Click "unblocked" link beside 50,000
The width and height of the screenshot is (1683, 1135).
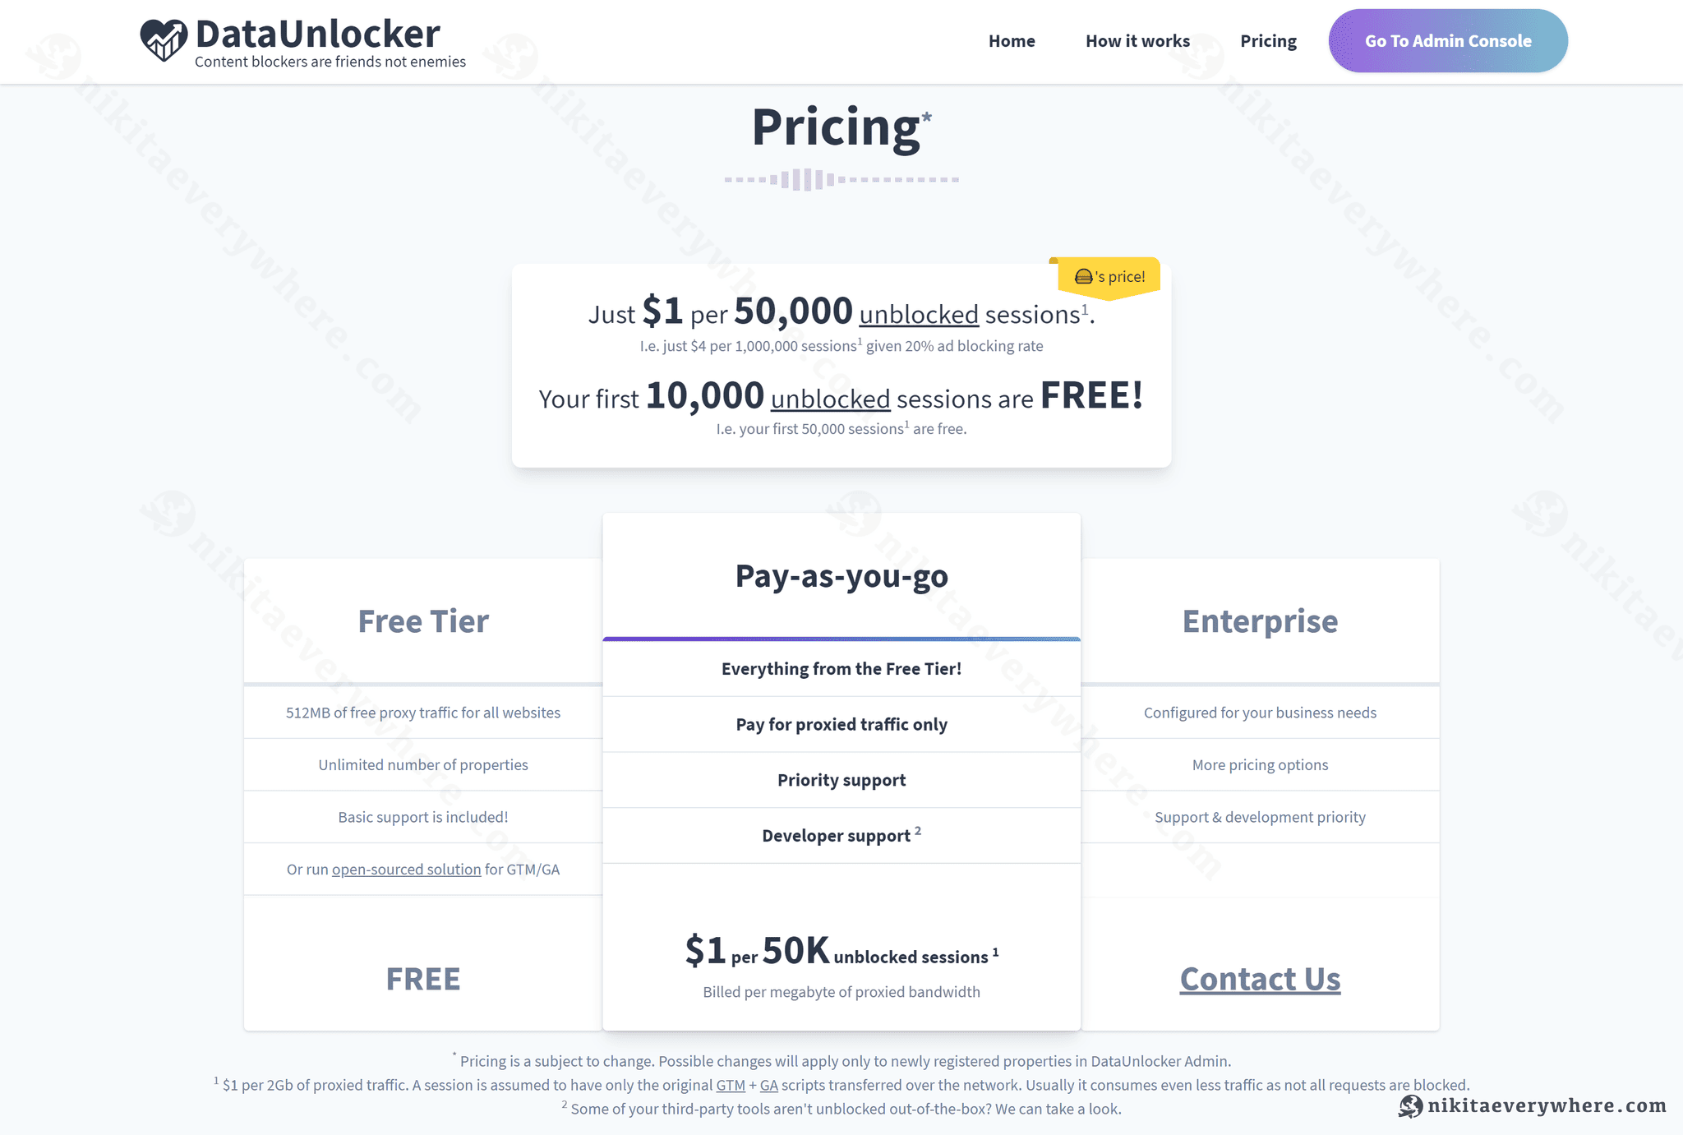tap(919, 315)
